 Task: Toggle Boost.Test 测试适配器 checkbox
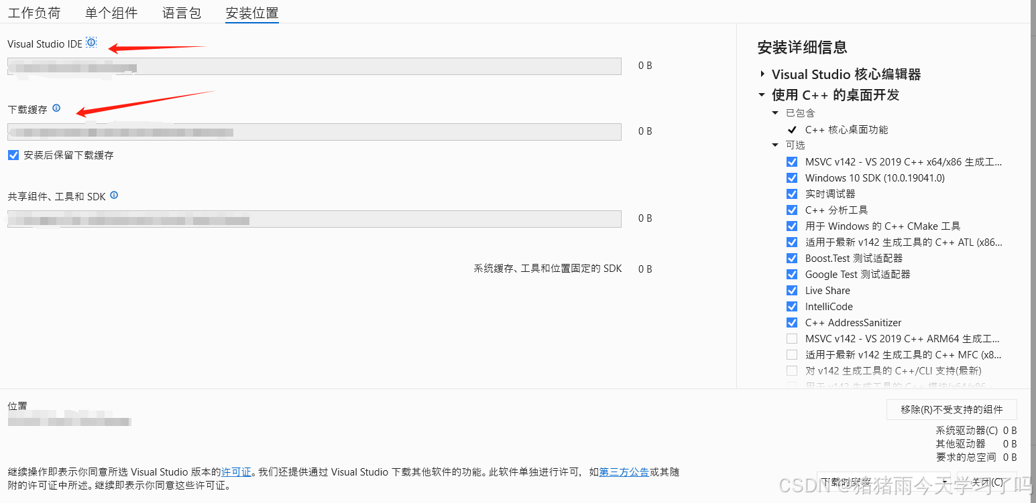[792, 259]
